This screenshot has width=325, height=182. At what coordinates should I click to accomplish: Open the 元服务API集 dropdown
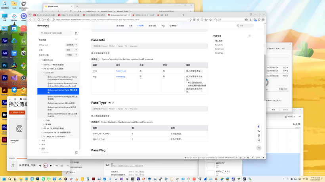pos(71,55)
